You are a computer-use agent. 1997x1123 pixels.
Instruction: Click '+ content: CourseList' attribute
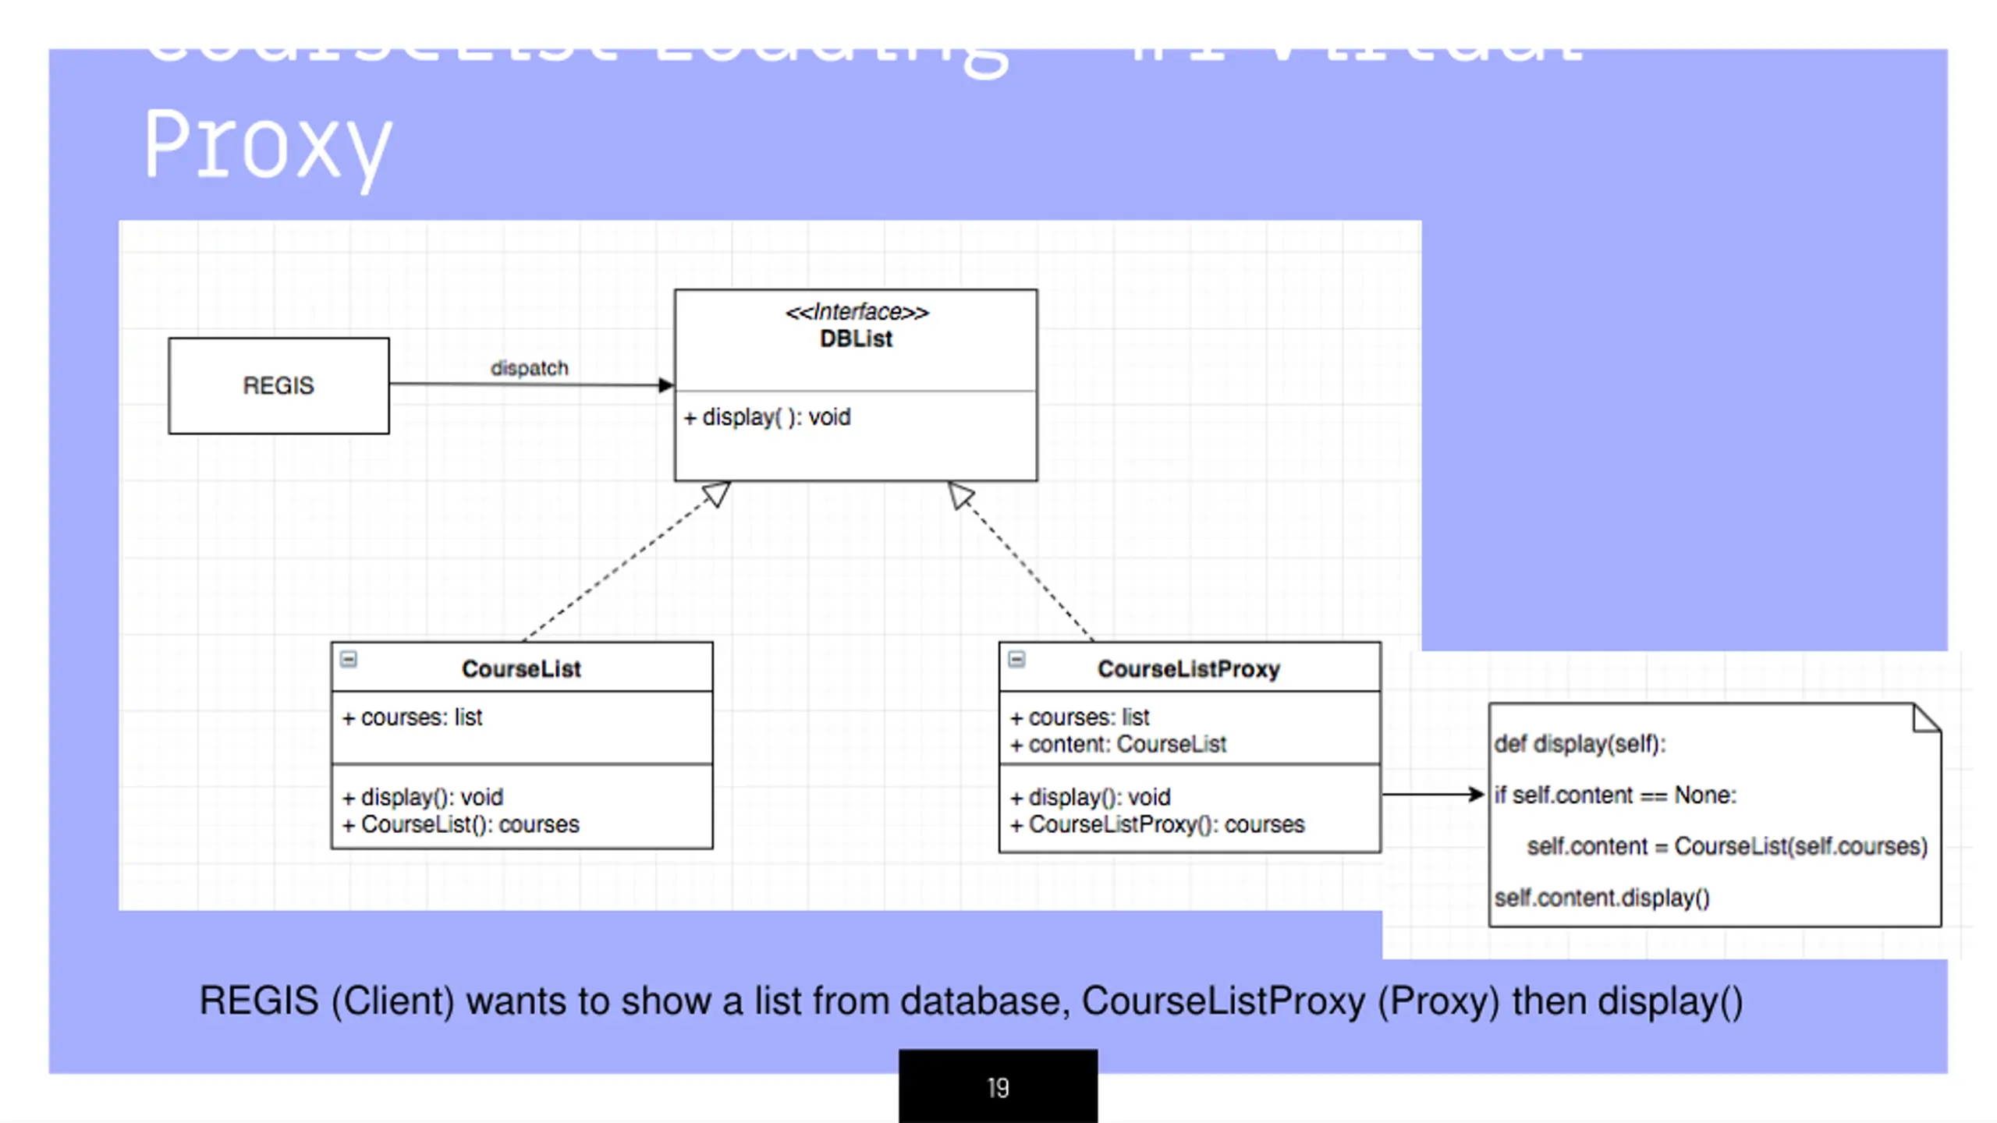point(1118,744)
